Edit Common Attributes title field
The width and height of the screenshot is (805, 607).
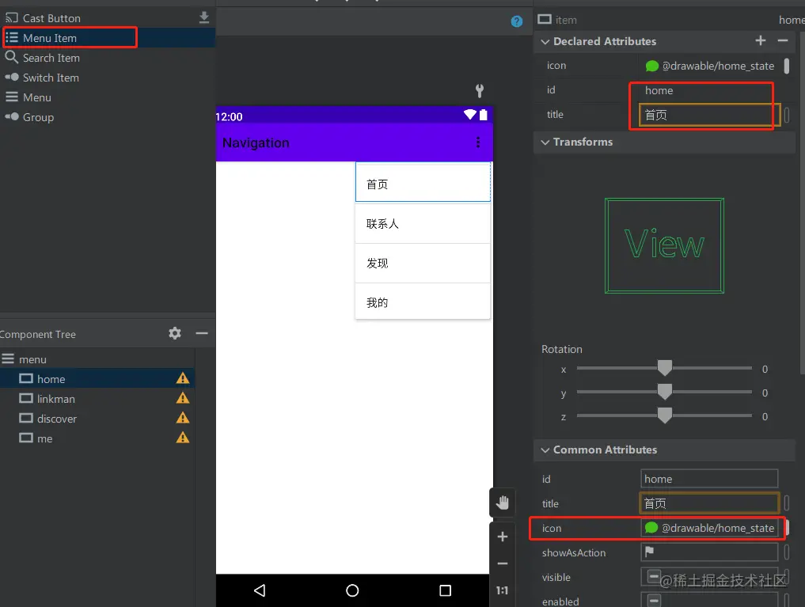pos(709,503)
